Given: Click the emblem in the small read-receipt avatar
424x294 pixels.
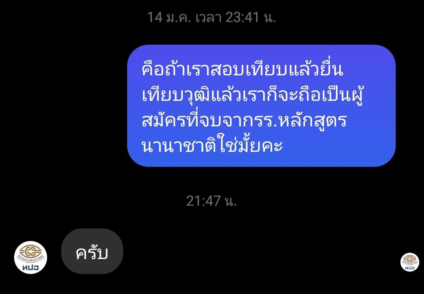Looking at the screenshot, I should click(410, 260).
